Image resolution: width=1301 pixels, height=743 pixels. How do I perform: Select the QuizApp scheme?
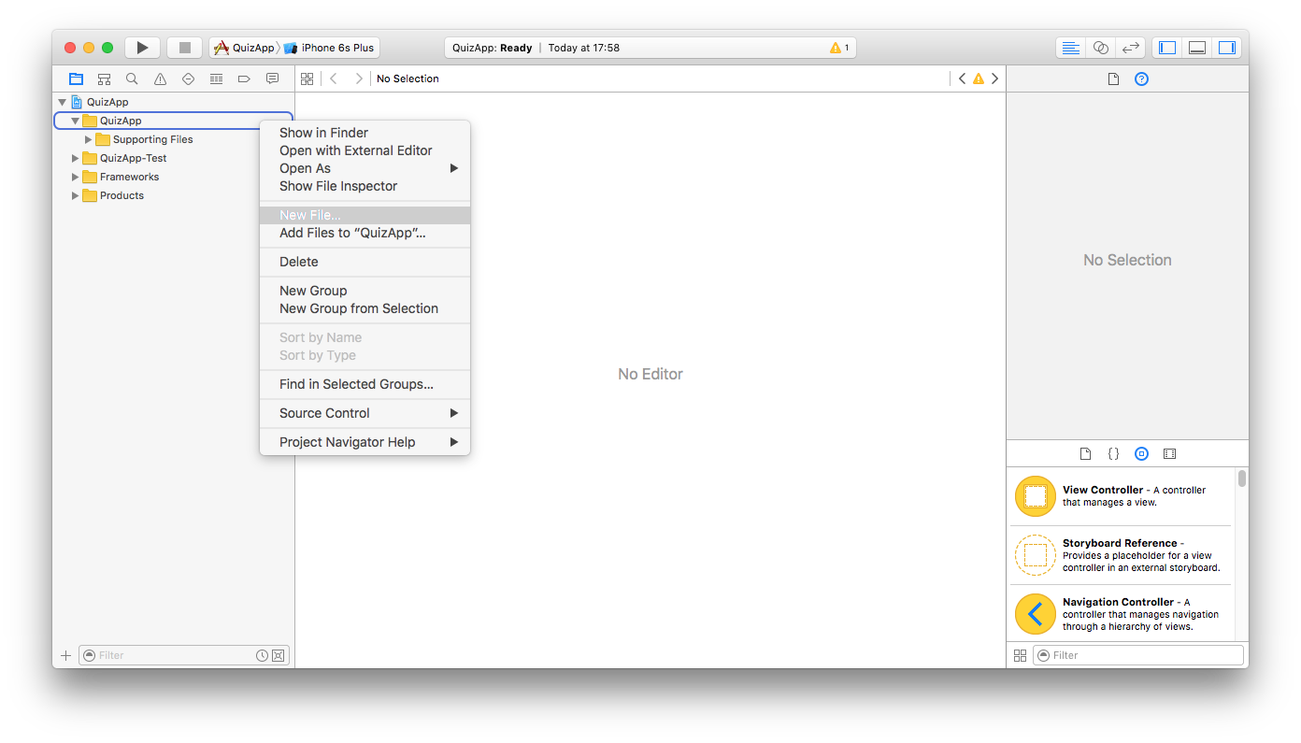point(245,48)
